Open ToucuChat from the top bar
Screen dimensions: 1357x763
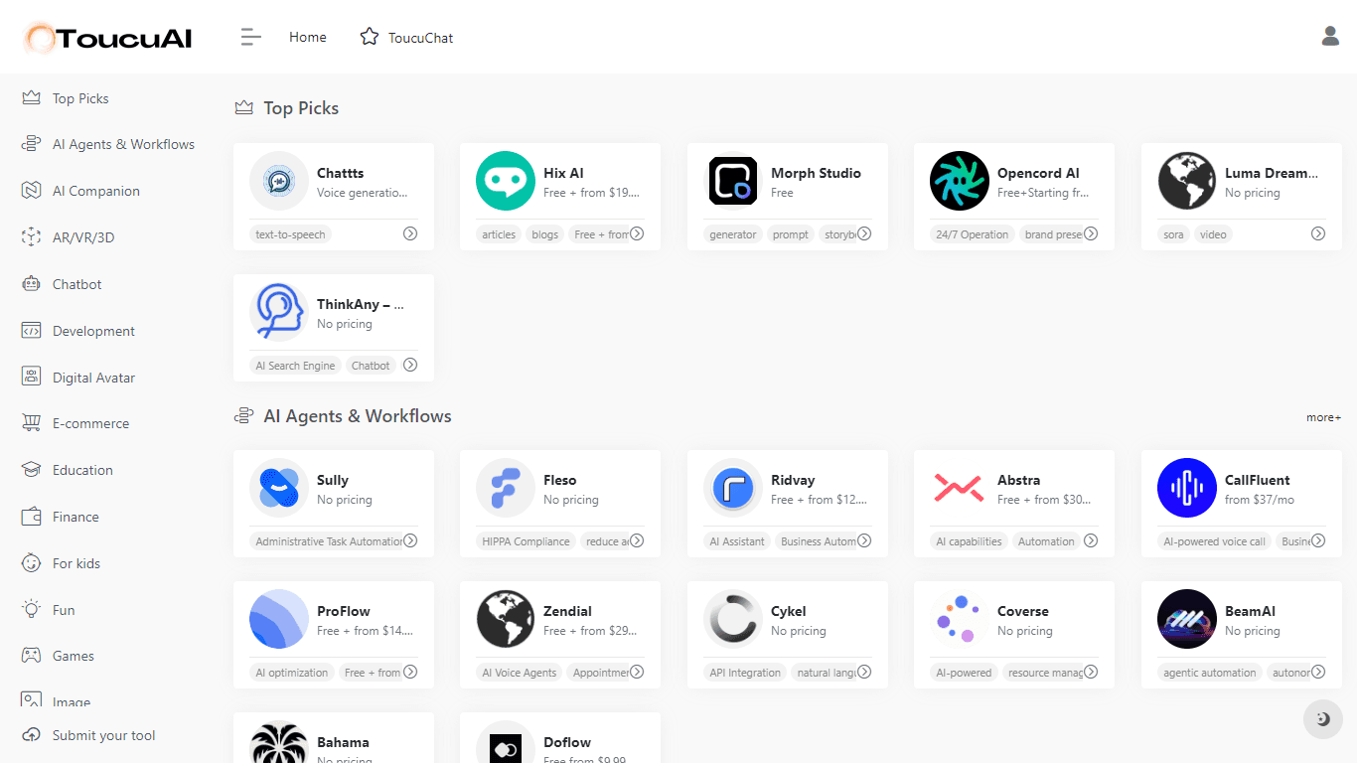(x=406, y=37)
